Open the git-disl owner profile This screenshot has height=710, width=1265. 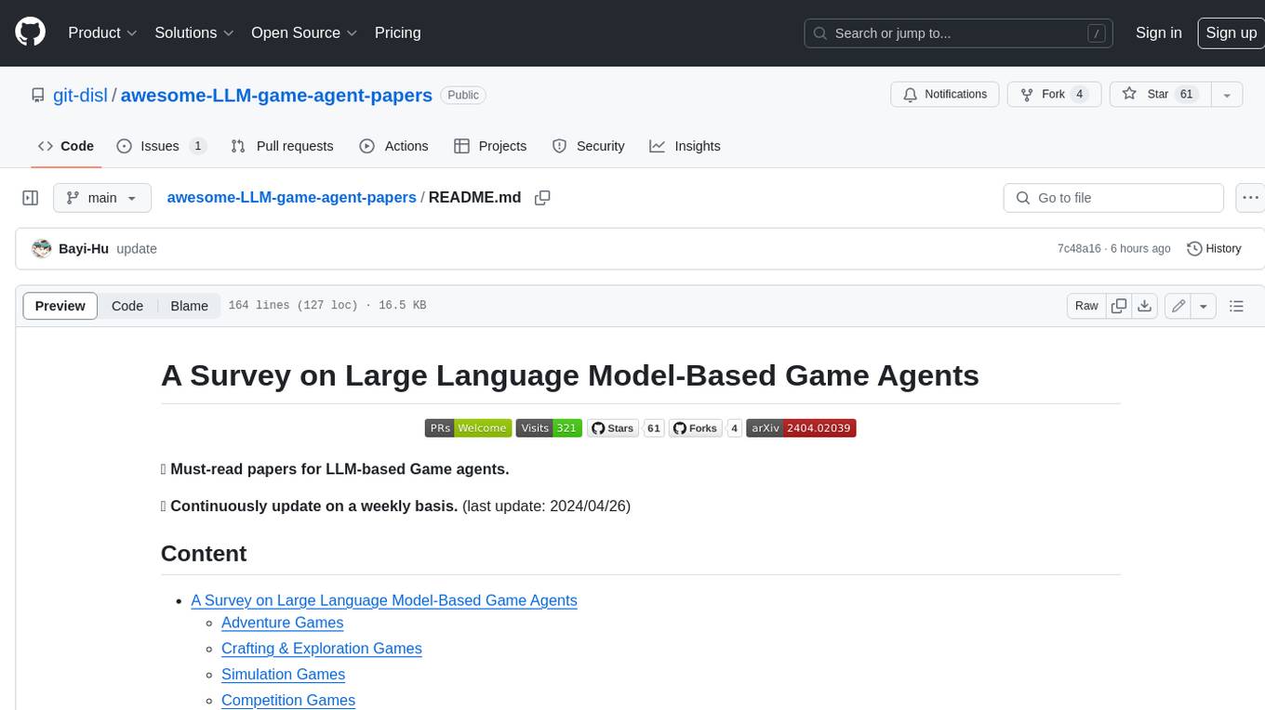(x=80, y=95)
